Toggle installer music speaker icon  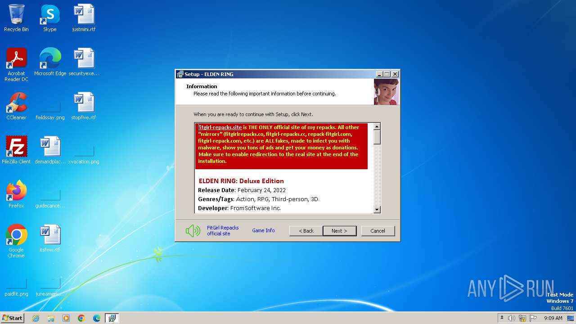(193, 231)
